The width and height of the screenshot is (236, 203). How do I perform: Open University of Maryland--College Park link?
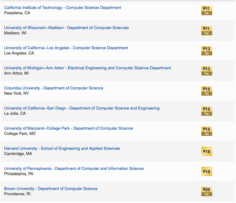68,128
